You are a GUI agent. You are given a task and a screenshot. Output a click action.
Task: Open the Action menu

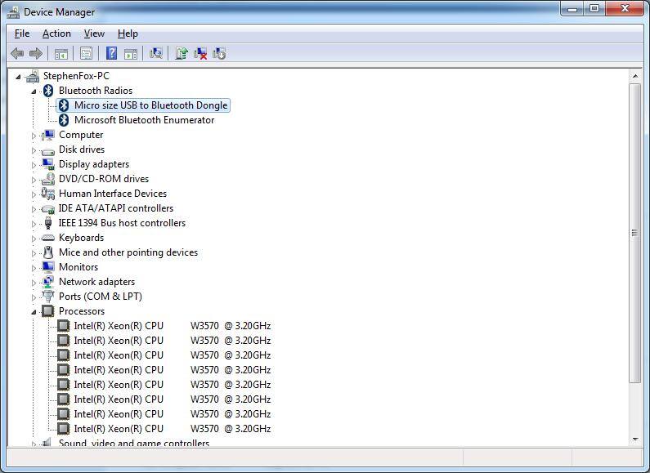tap(56, 33)
